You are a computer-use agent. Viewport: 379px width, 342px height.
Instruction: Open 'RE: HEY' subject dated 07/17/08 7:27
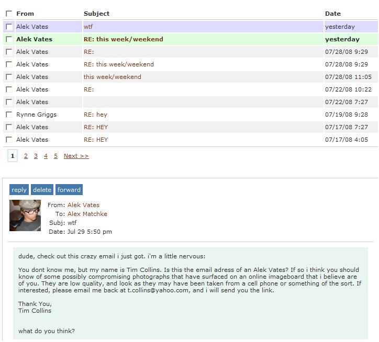tap(96, 127)
